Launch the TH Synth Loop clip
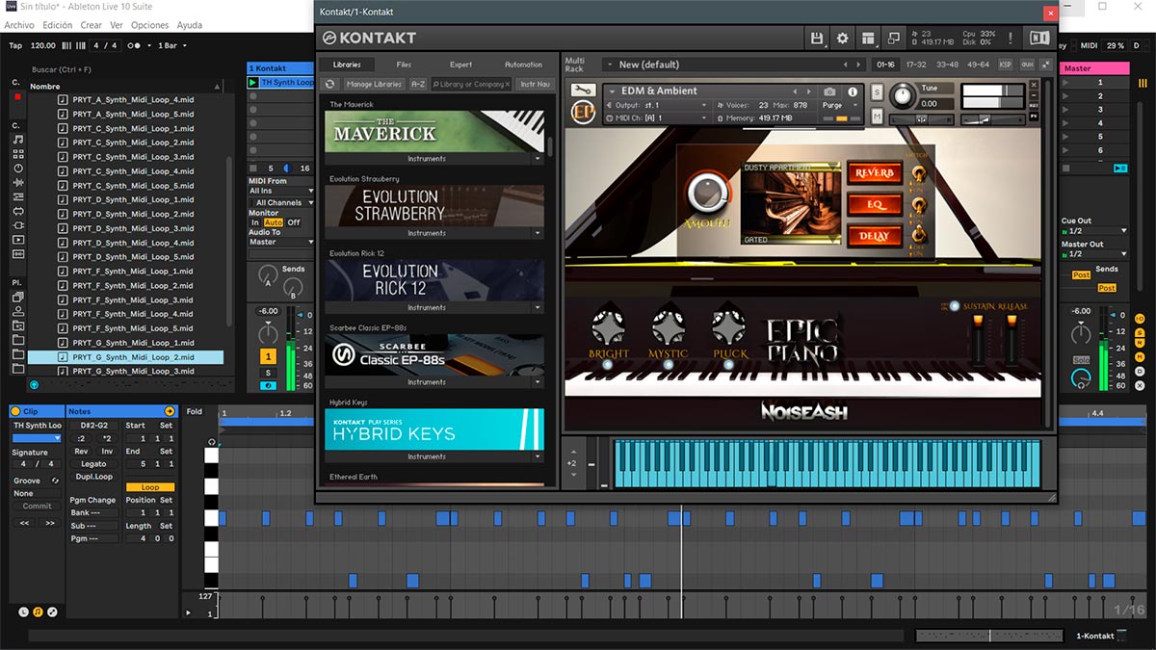Screen dimensions: 1156x650 253,83
